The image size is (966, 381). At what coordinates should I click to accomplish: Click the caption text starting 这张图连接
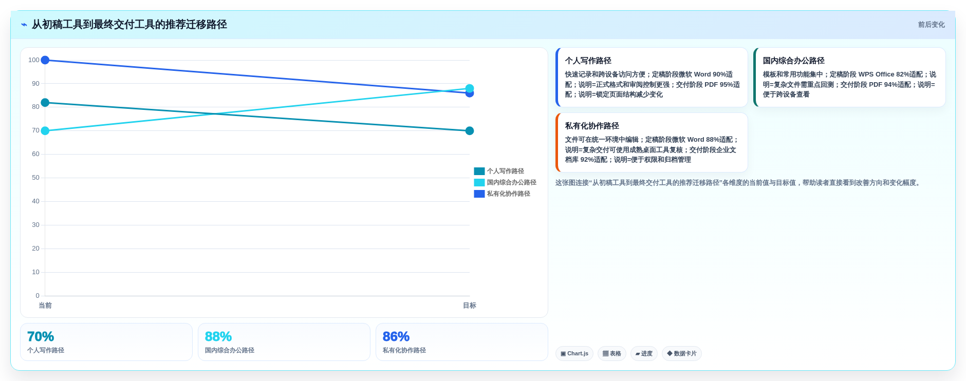pos(739,183)
